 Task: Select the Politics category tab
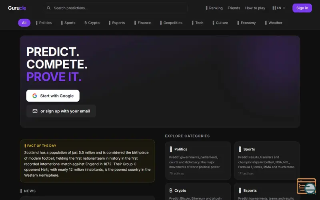coord(44,23)
